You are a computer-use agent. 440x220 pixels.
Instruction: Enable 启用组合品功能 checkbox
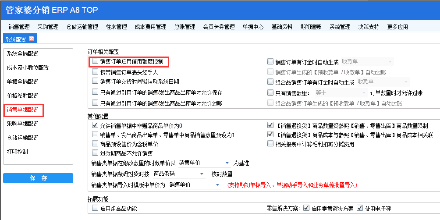tap(96, 208)
